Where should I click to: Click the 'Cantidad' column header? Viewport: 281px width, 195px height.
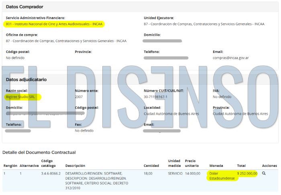click(x=151, y=166)
